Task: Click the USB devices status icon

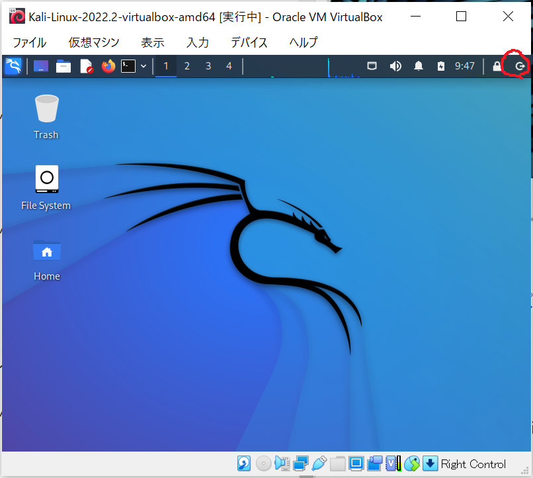Action: click(319, 463)
